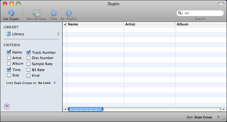Enable the Size criteria checkbox
The height and width of the screenshot is (122, 227).
coord(9,75)
